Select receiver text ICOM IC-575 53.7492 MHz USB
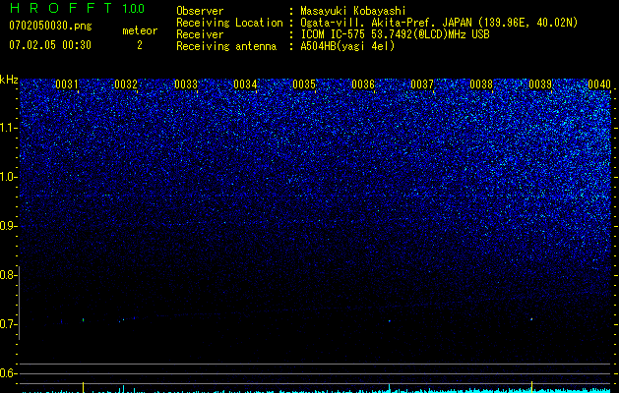 (395, 34)
